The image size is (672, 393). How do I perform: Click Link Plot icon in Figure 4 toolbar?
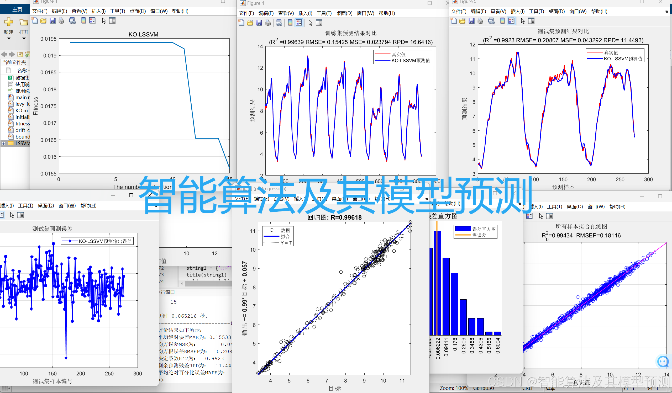pyautogui.click(x=279, y=23)
